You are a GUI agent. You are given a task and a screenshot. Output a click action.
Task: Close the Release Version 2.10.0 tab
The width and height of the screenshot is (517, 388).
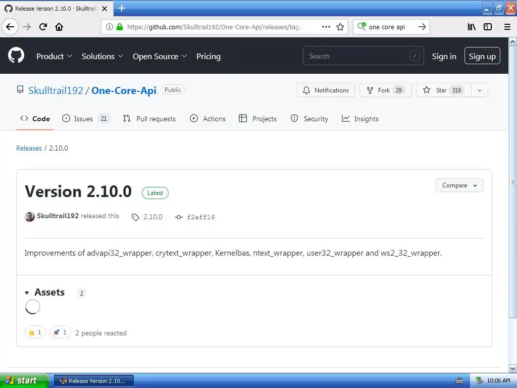(105, 9)
